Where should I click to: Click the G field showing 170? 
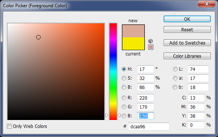(145, 107)
